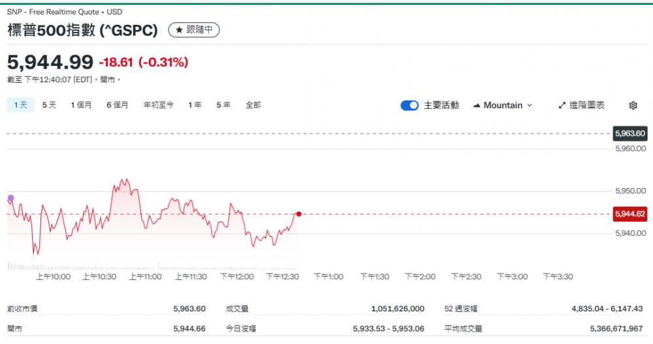Screen dimensions: 653x344
Task: Expand the Mountain chart type dropdown
Action: [x=502, y=105]
